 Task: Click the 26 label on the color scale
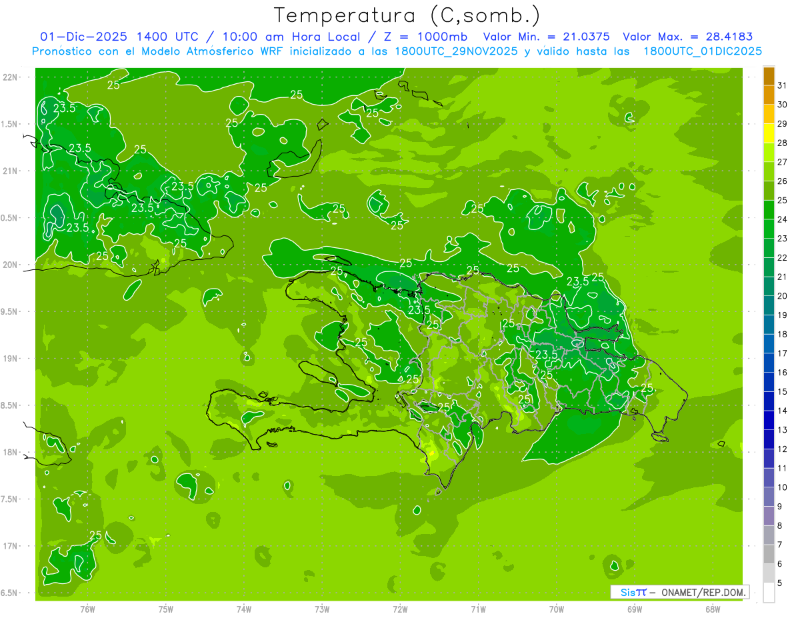point(782,181)
